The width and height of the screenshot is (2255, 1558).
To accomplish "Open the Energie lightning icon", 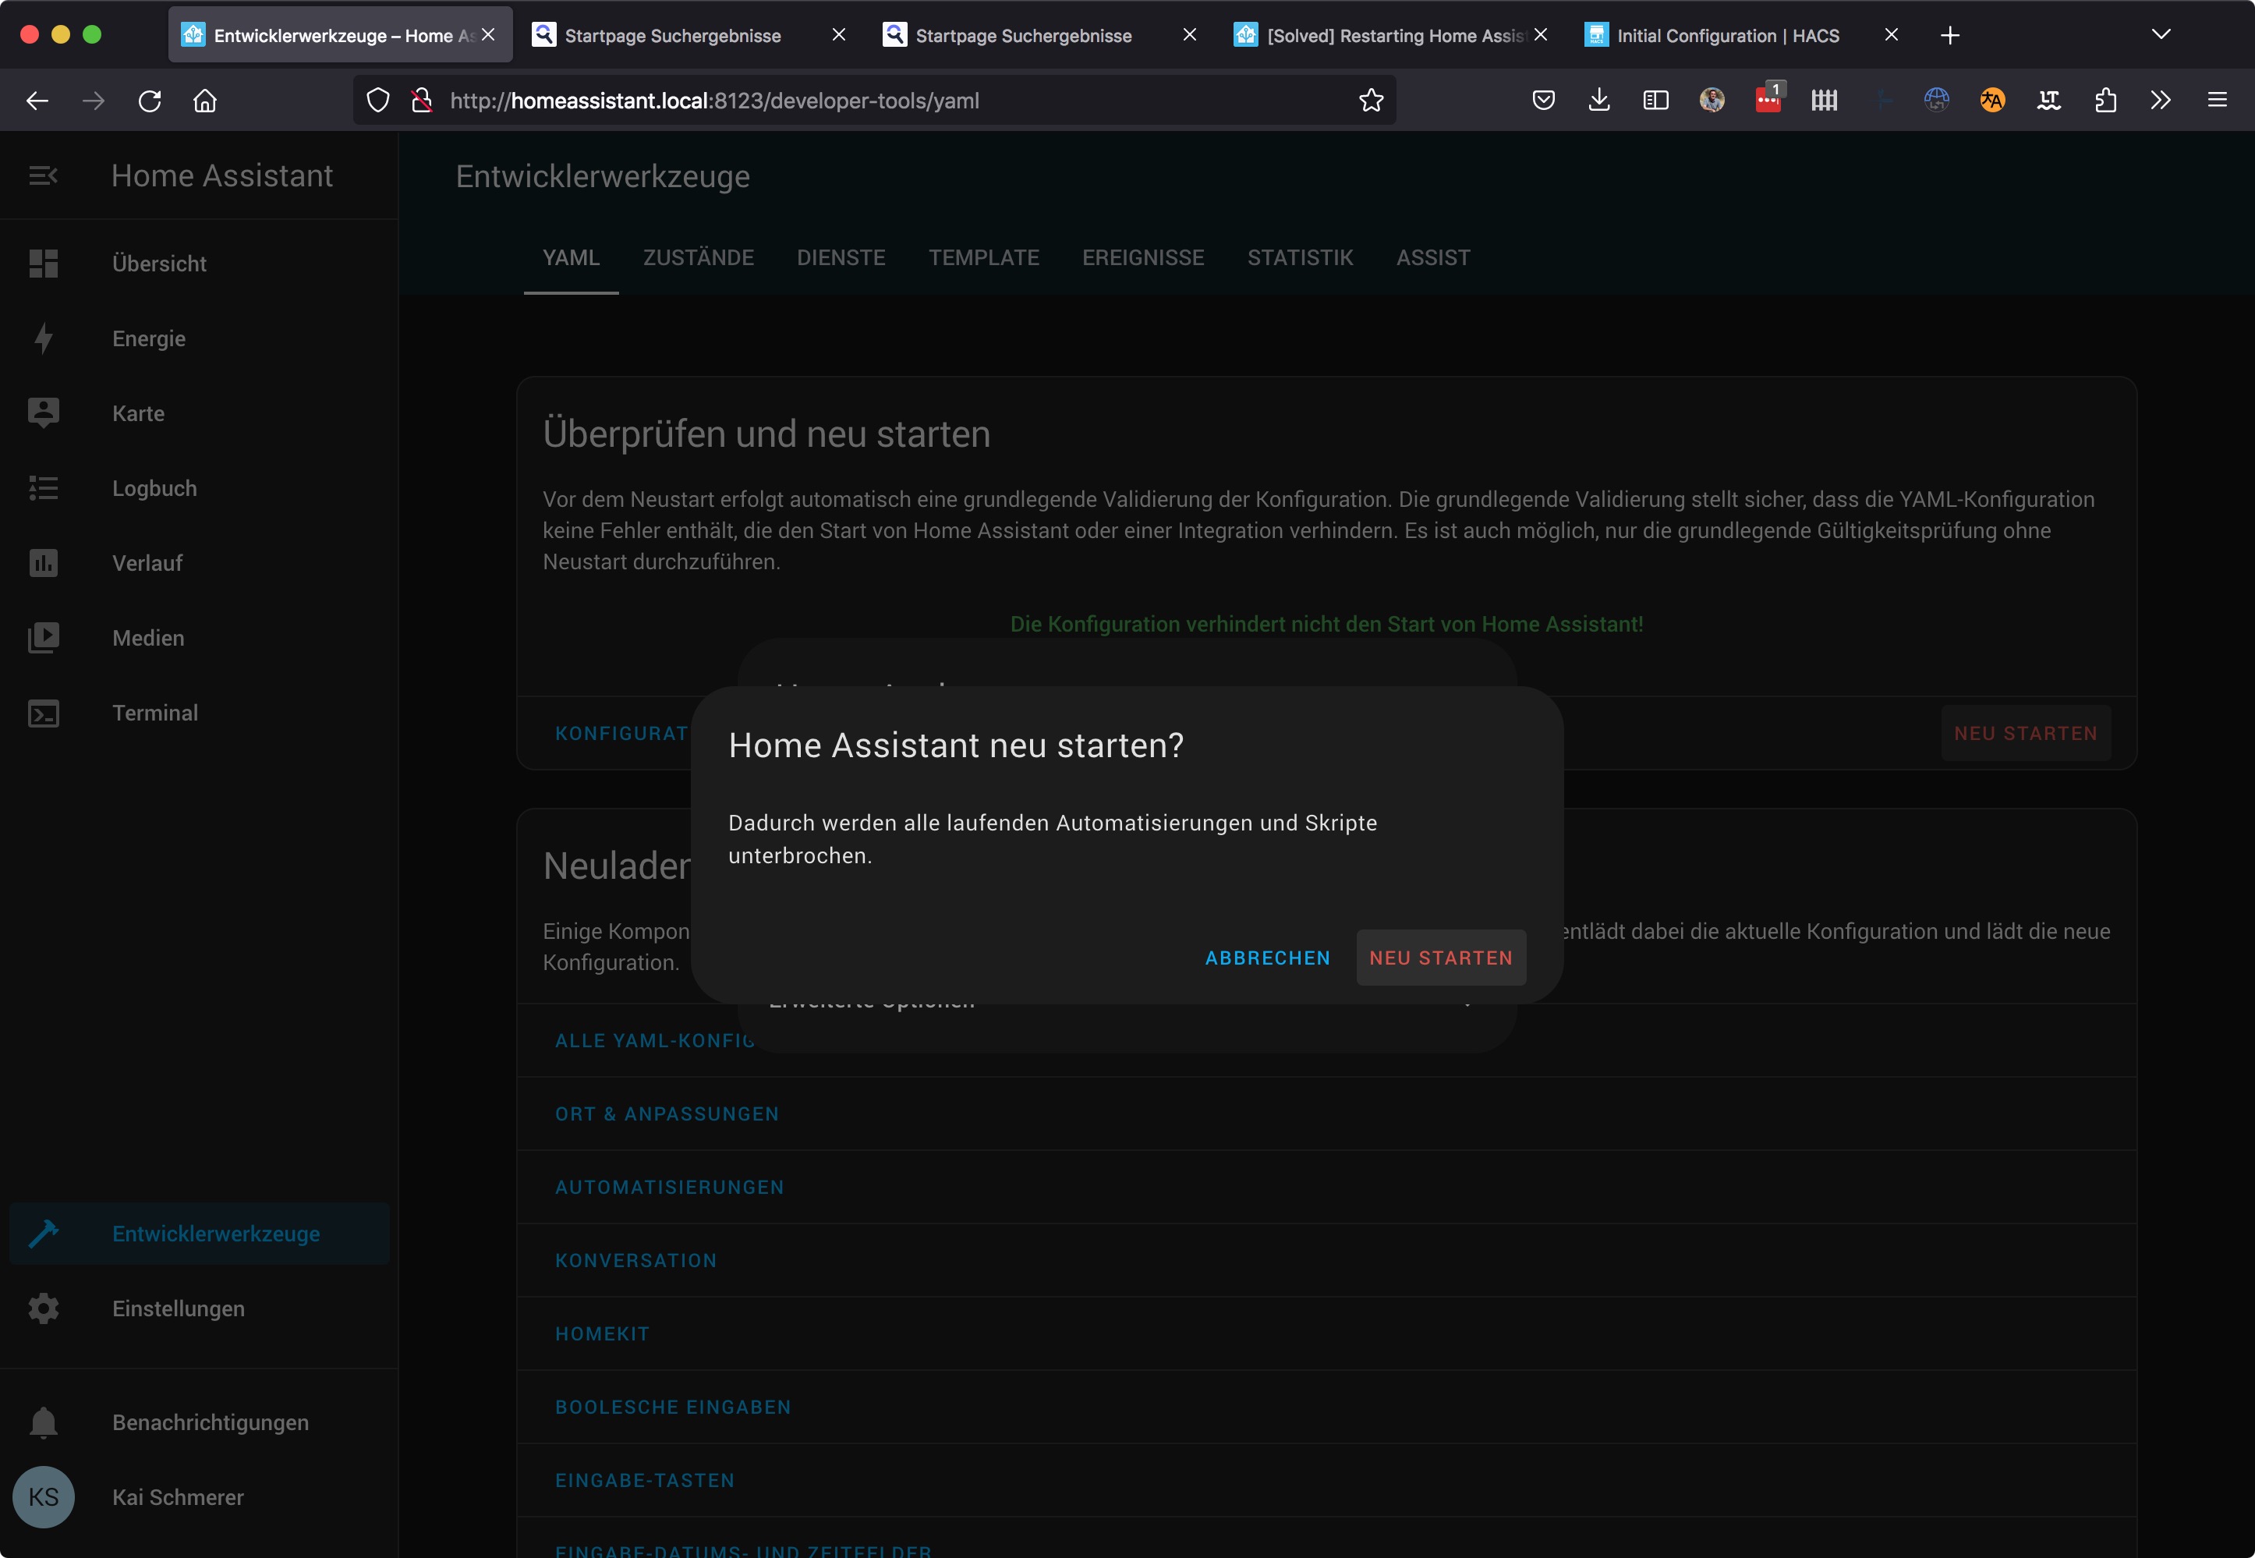I will 43,338.
